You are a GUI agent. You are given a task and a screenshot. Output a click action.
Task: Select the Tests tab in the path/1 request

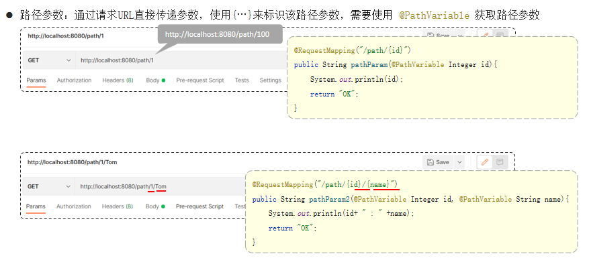[242, 80]
